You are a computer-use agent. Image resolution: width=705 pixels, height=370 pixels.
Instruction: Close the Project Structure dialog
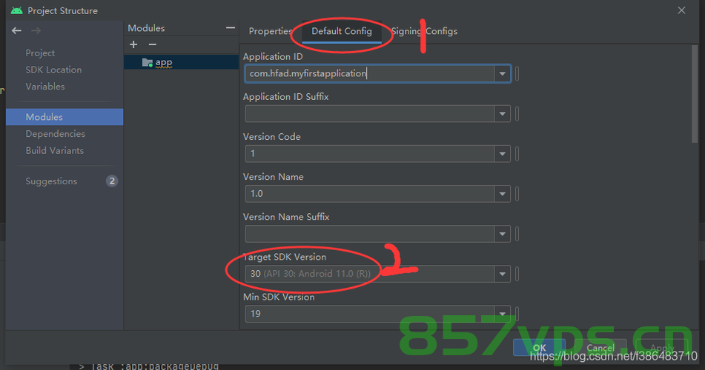(681, 10)
